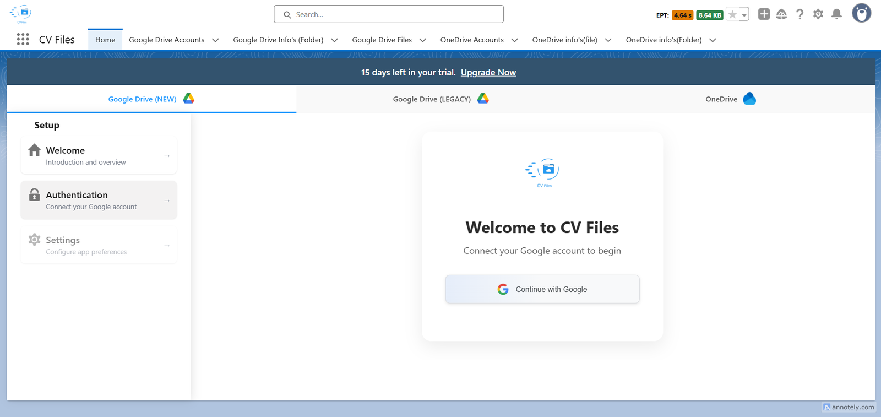Open the OneDrive info's(file) tab
The image size is (881, 417).
tap(565, 40)
